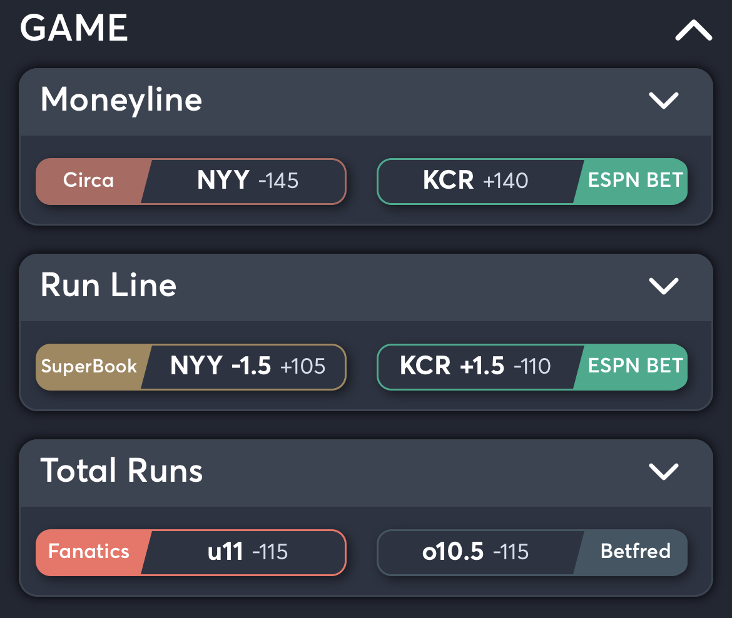The width and height of the screenshot is (732, 618).
Task: Click the Fanatics sportsbook badge
Action: tap(88, 552)
